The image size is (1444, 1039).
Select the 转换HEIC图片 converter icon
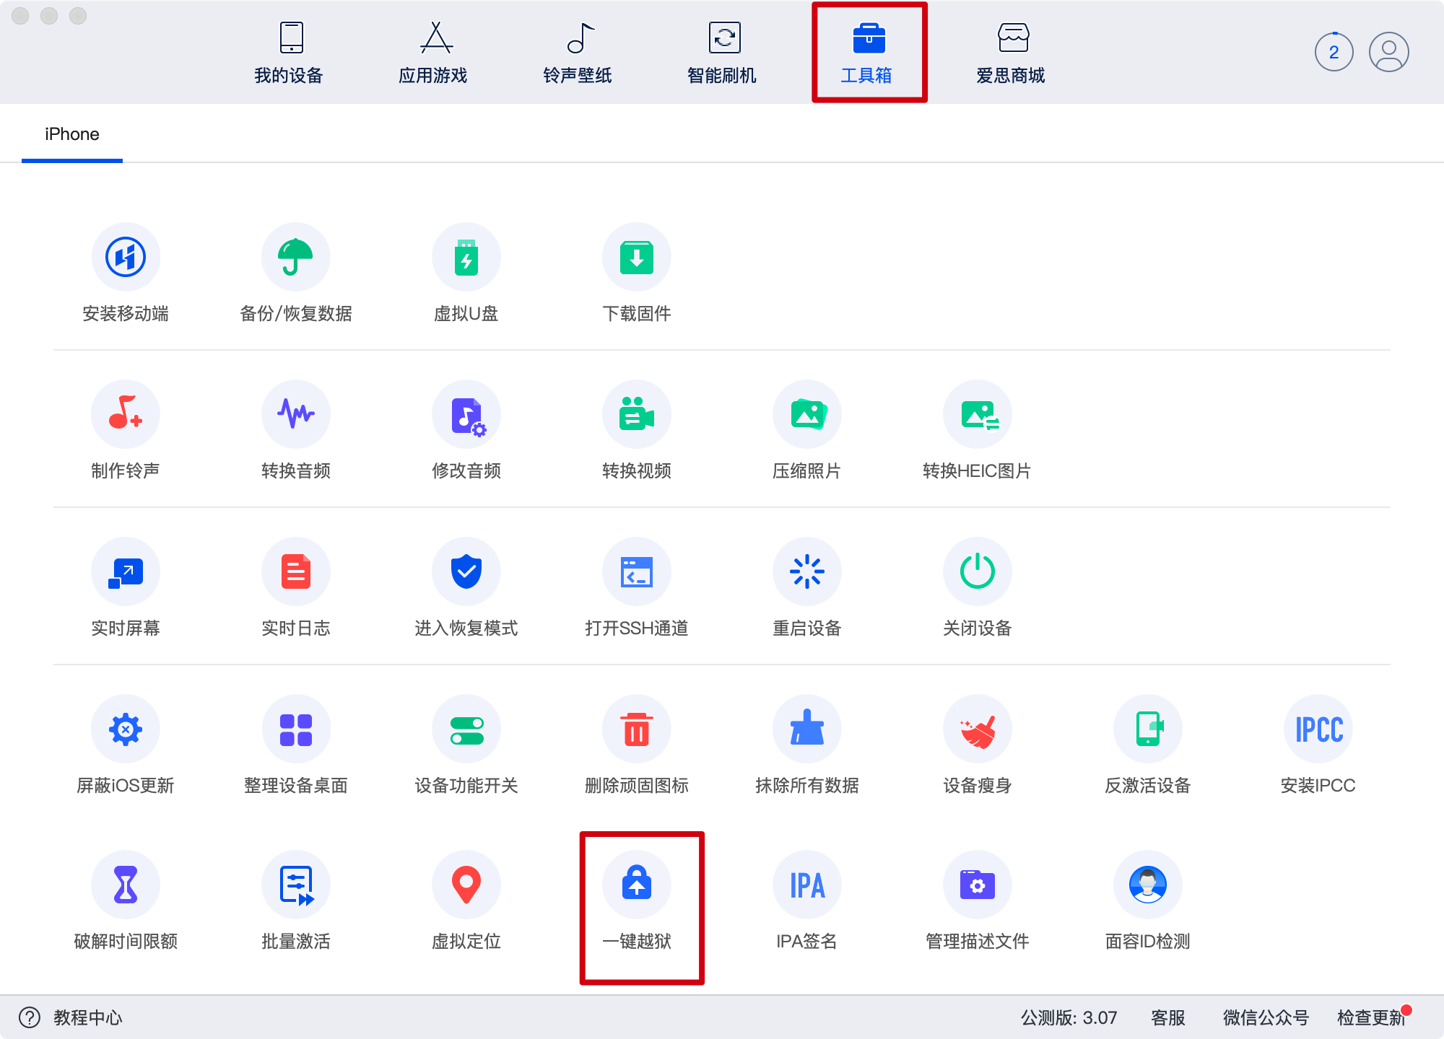pos(978,414)
